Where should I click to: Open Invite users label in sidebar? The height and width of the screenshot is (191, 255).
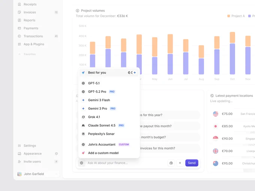32,161
